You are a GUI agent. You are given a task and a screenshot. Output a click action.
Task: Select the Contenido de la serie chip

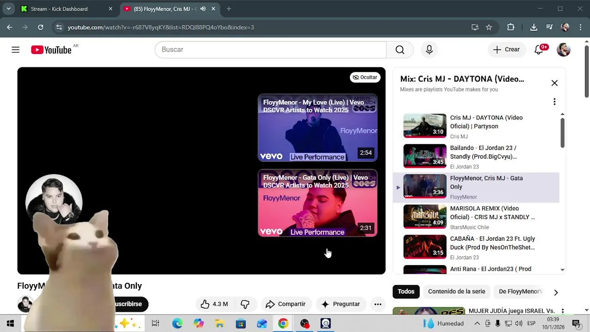[x=456, y=291]
